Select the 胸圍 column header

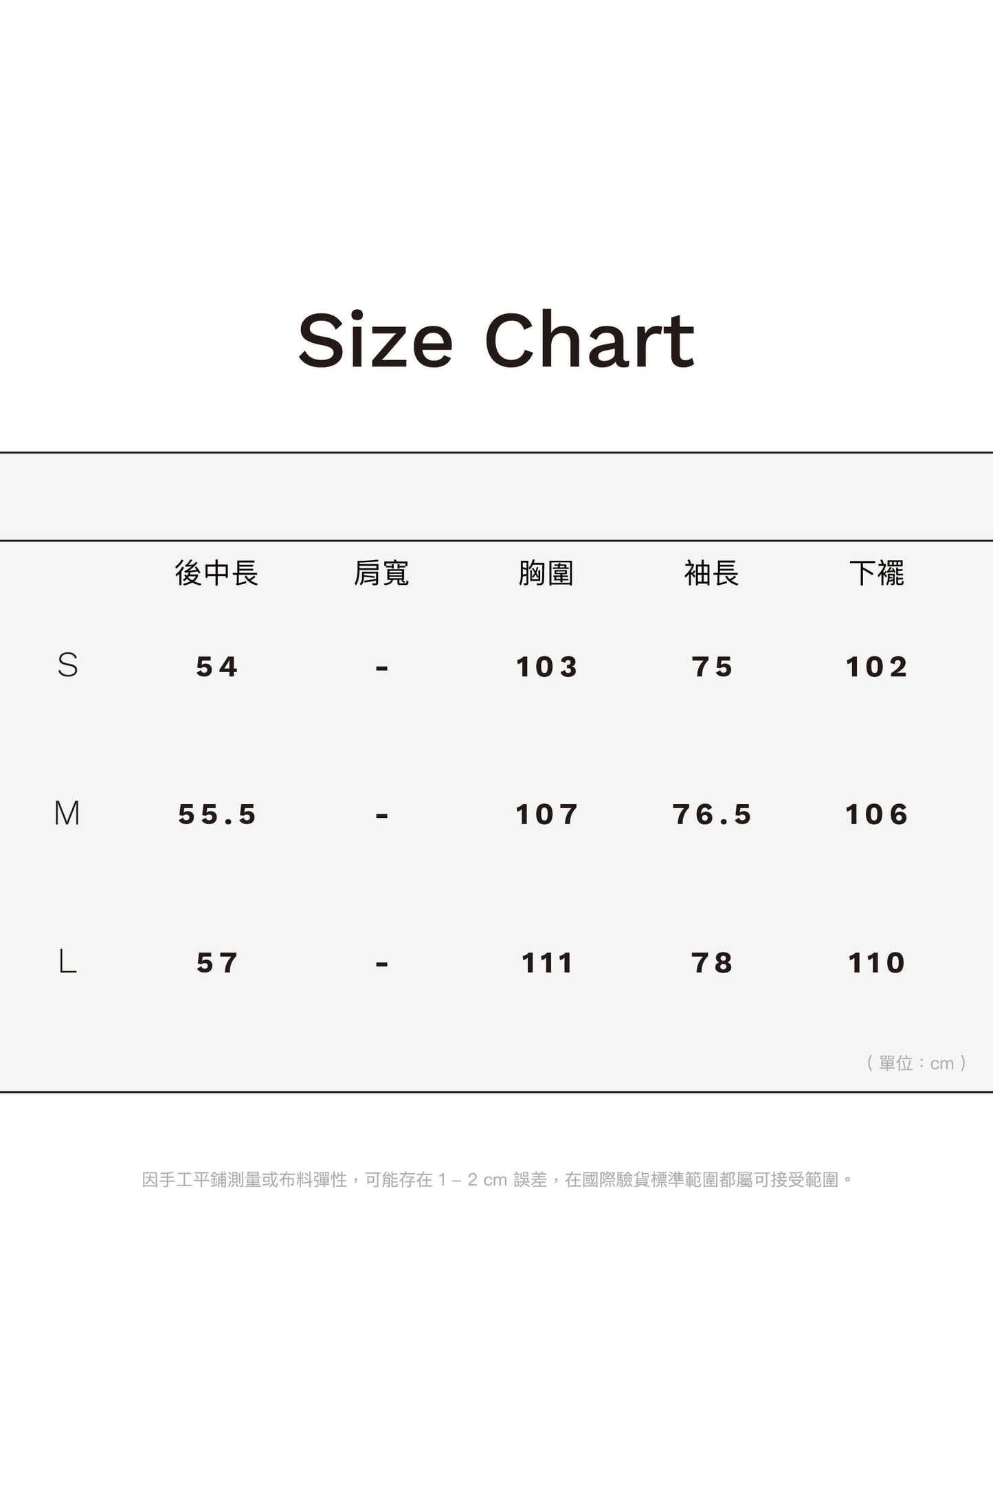coord(546,573)
